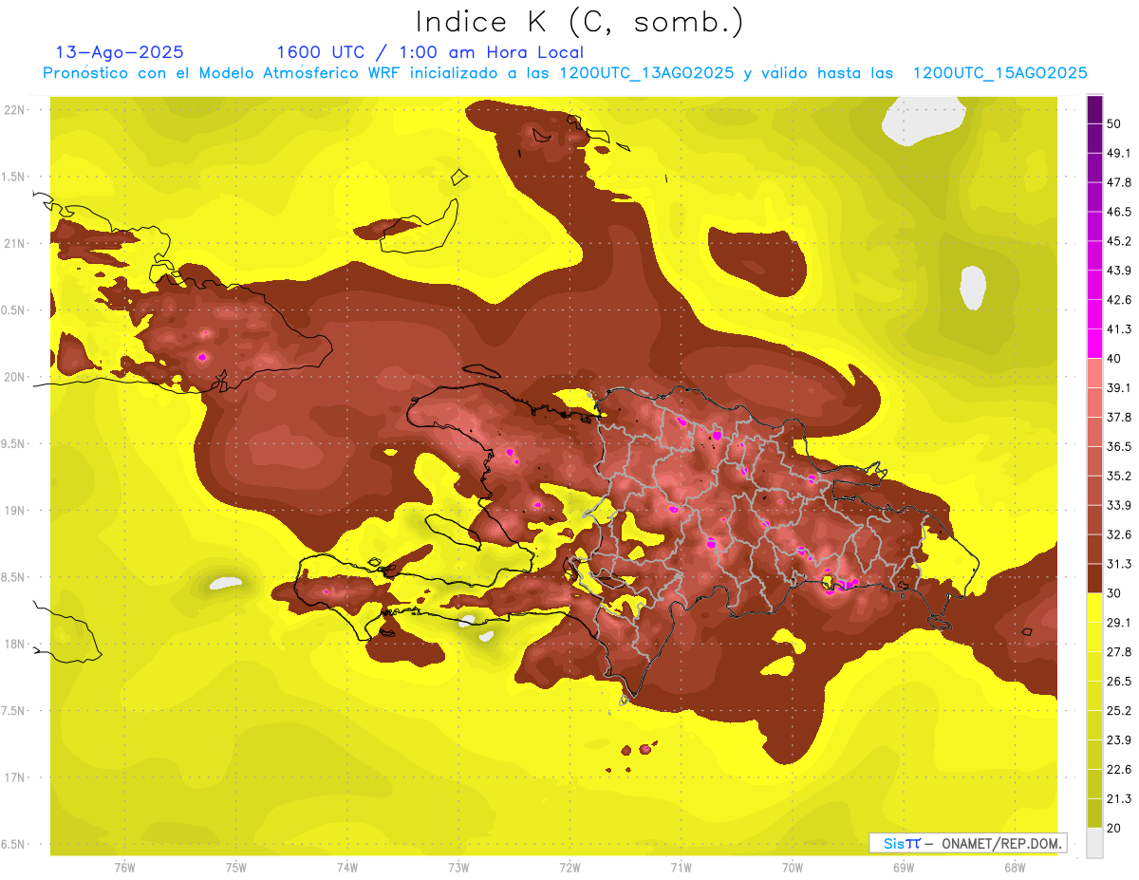Click the "30" scale label
The image size is (1139, 880).
pyautogui.click(x=1113, y=593)
